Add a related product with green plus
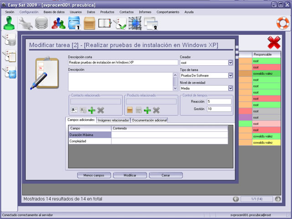The height and width of the screenshot is (219, 292). coord(147,110)
